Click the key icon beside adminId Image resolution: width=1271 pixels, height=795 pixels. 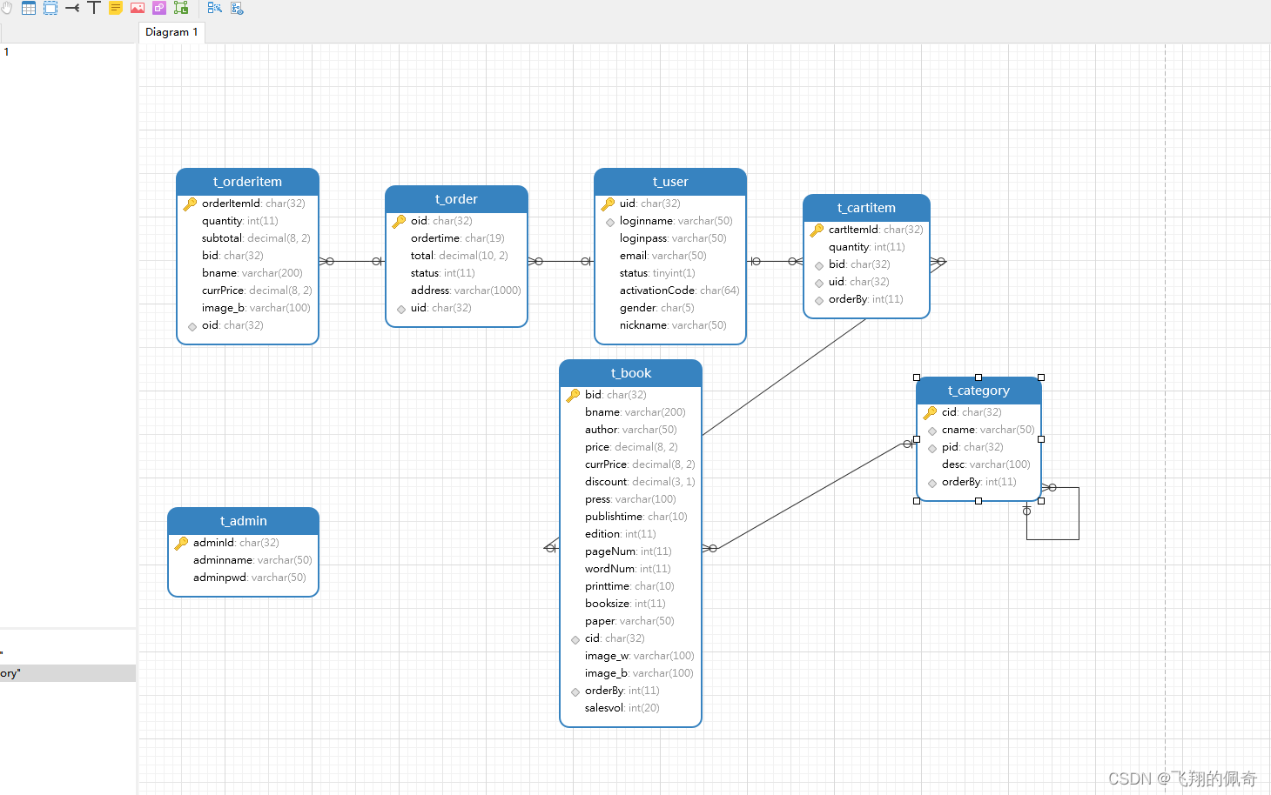[181, 544]
